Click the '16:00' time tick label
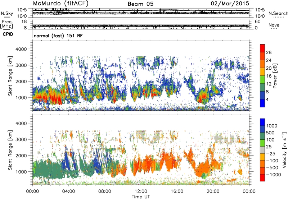Viewport: 288px width, 199px height. click(x=177, y=191)
